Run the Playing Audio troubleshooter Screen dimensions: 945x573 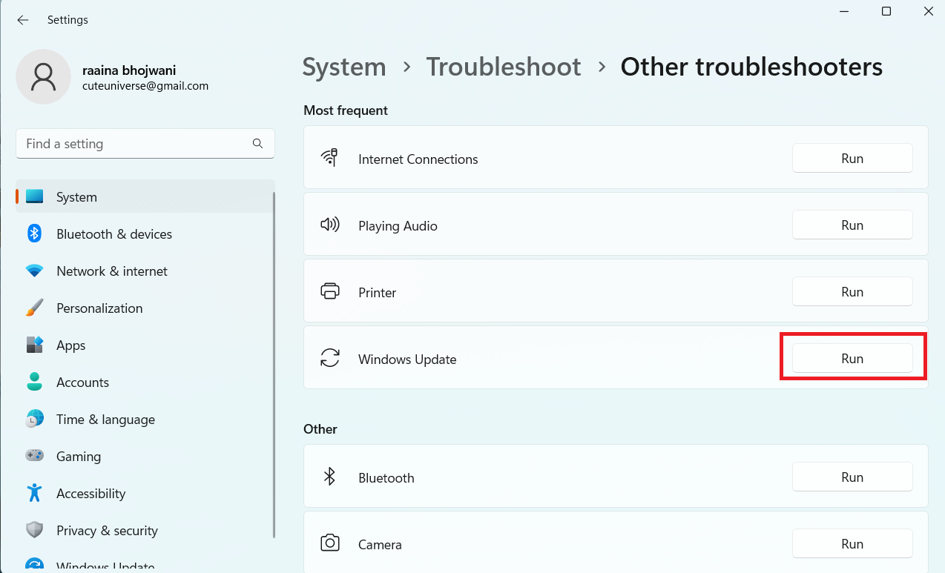pos(852,225)
